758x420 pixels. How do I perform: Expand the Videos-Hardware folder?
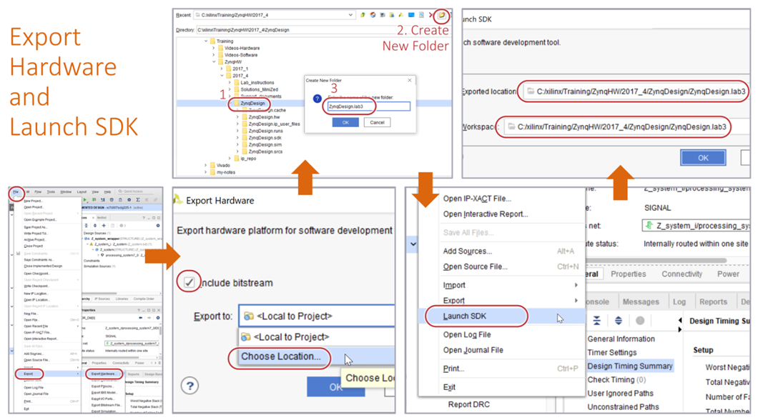tap(213, 49)
